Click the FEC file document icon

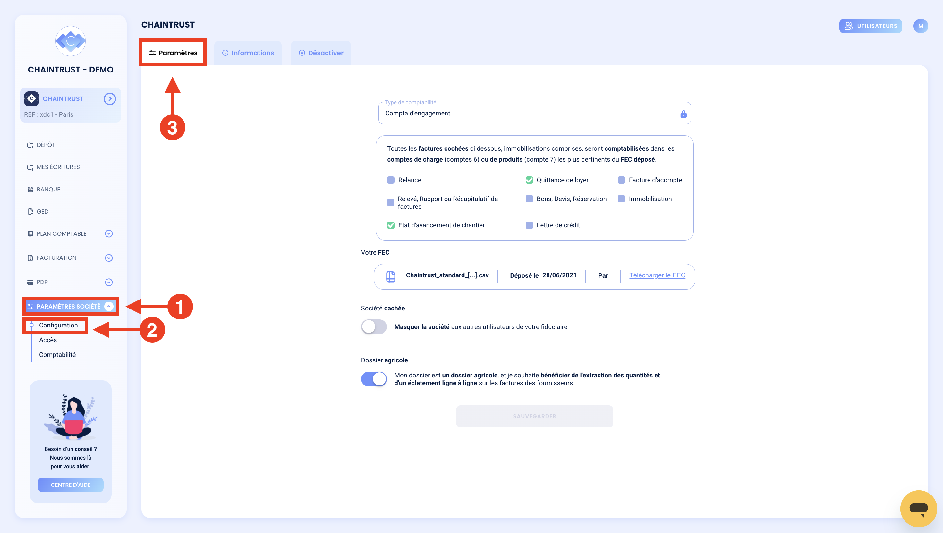click(391, 276)
